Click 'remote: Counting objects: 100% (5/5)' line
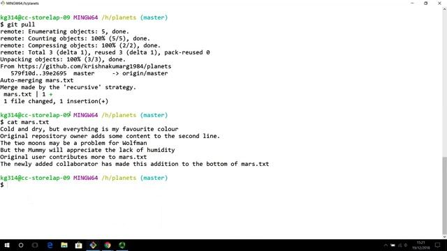 coord(75,38)
